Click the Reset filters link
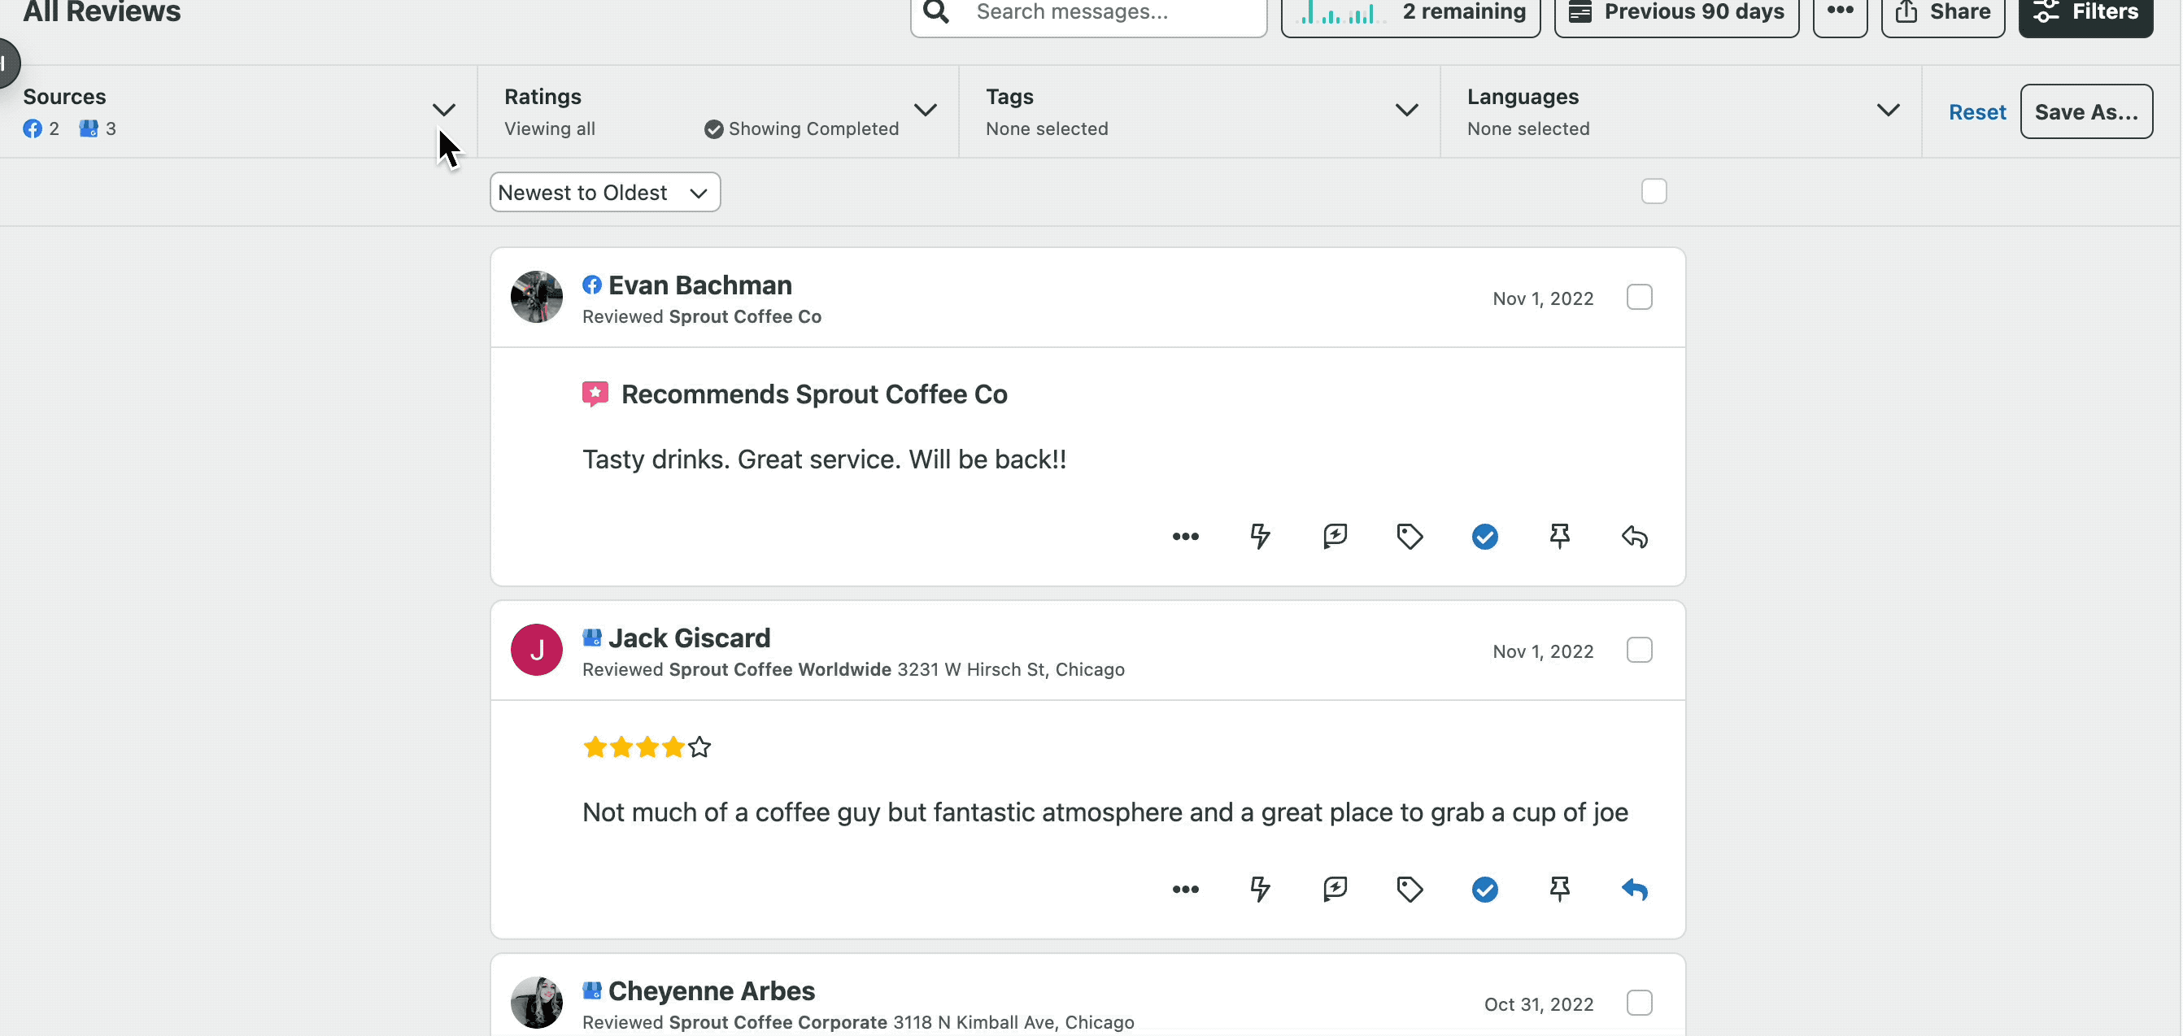 (1977, 112)
